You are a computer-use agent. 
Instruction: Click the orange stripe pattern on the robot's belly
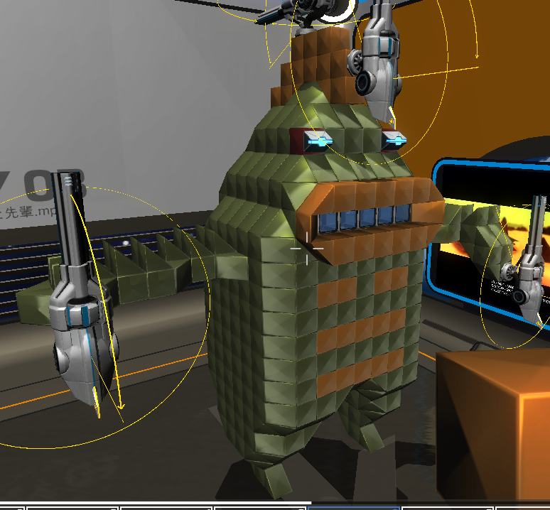tap(362, 331)
